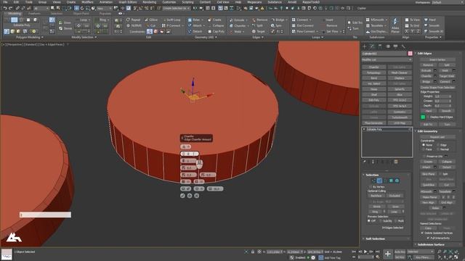465x261 pixels.
Task: Click the Redo arrow in main toolbar
Action: pyautogui.click(x=11, y=8)
